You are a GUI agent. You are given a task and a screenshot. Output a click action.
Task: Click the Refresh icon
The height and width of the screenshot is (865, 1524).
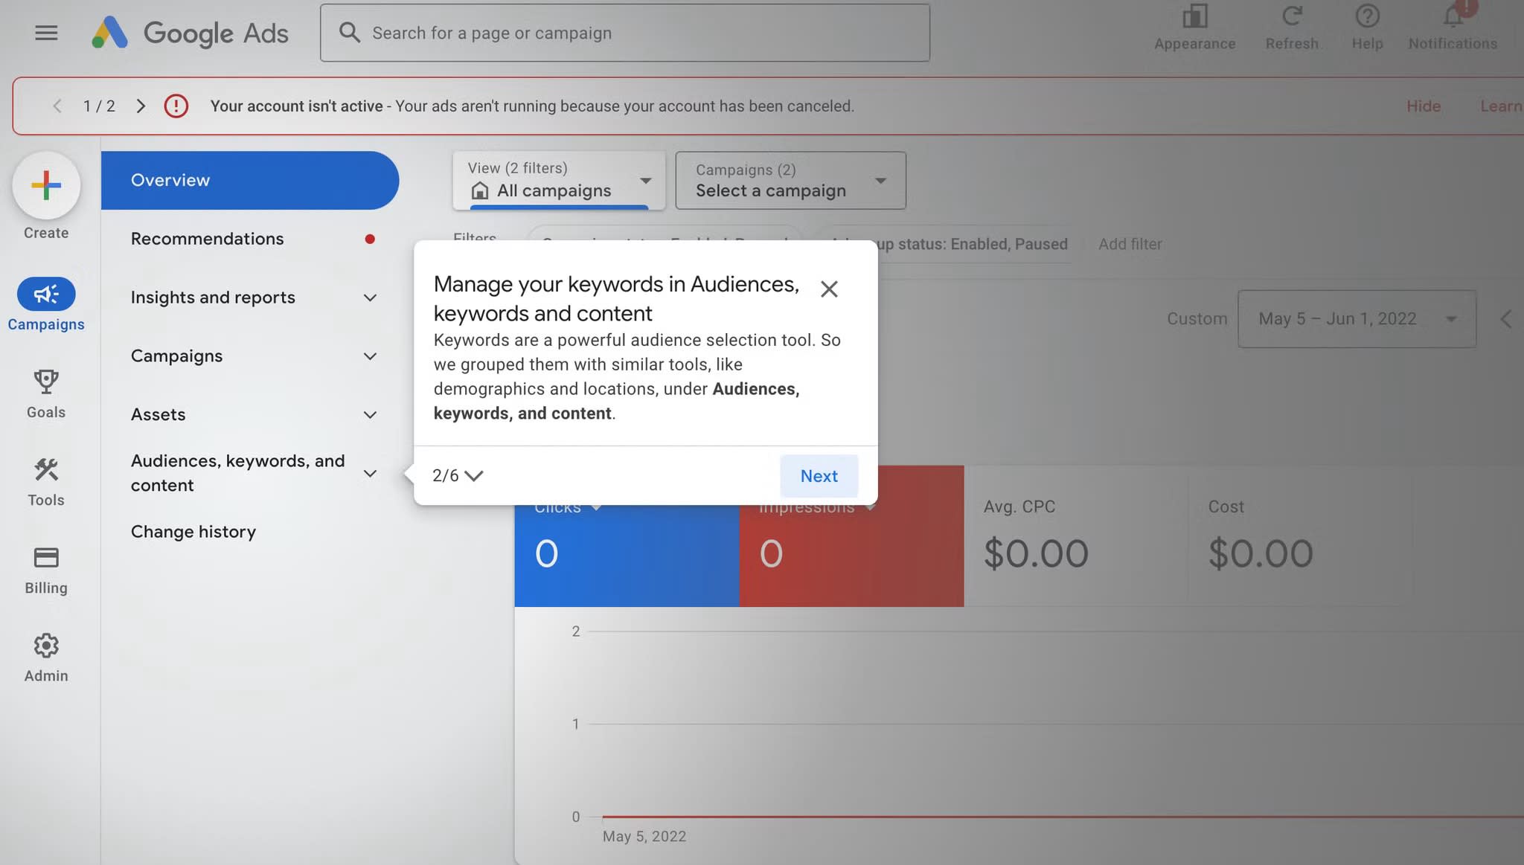pos(1292,16)
